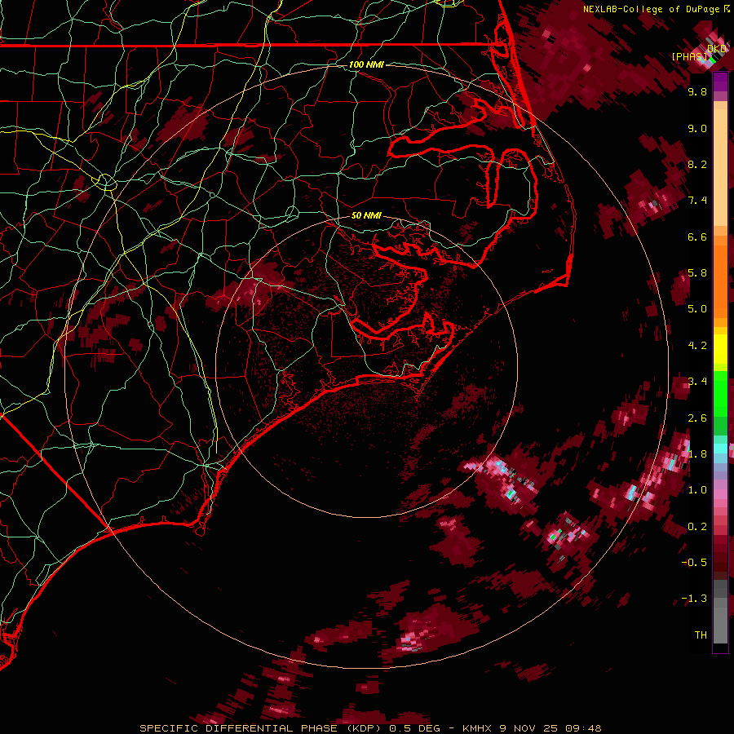Click the 9.0 scale value
The height and width of the screenshot is (734, 734).
point(697,128)
